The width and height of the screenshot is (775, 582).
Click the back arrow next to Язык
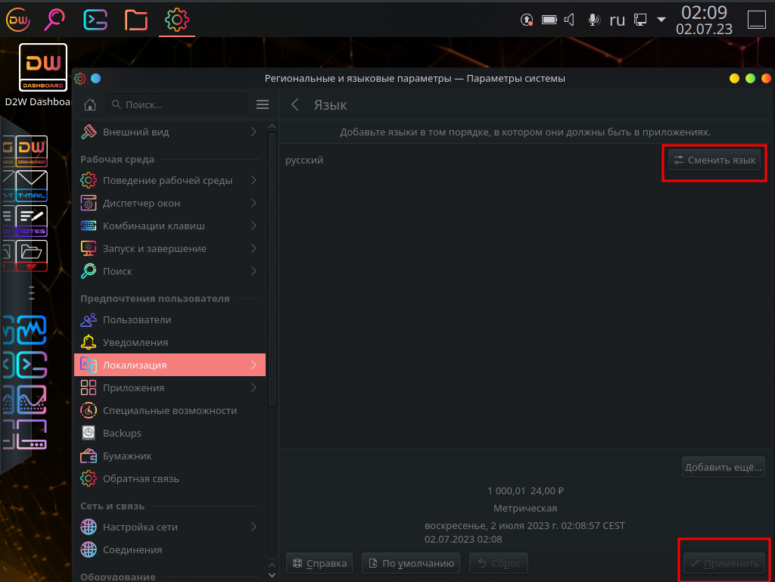pyautogui.click(x=295, y=105)
